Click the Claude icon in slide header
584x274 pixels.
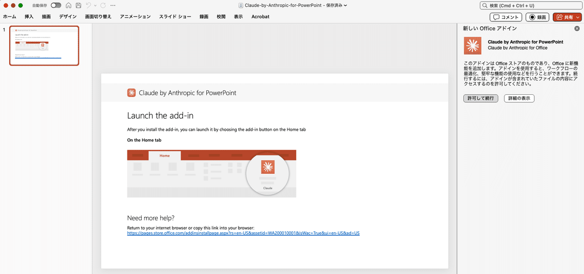coord(131,93)
